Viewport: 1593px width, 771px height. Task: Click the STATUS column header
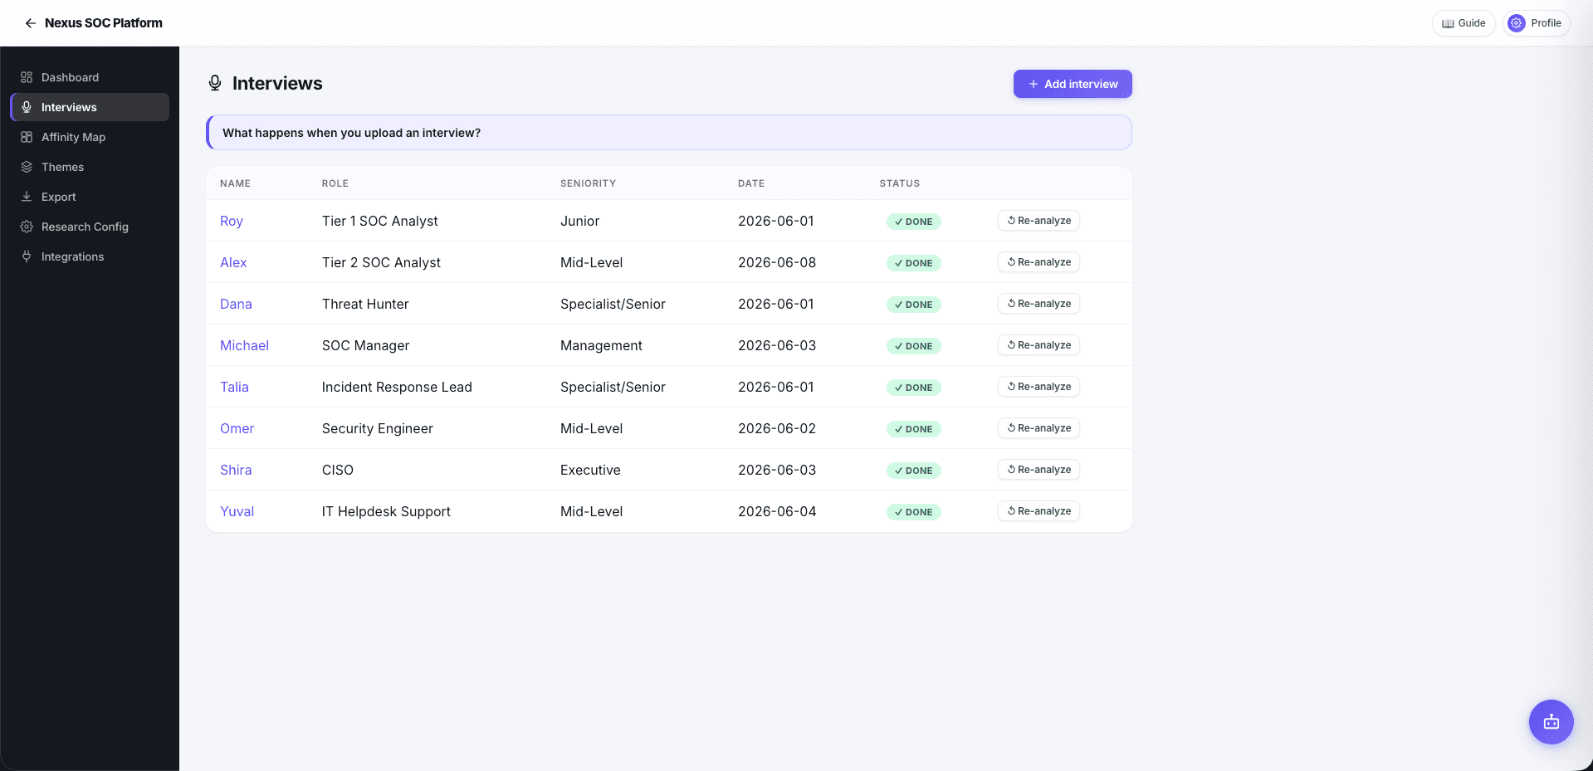pyautogui.click(x=900, y=183)
